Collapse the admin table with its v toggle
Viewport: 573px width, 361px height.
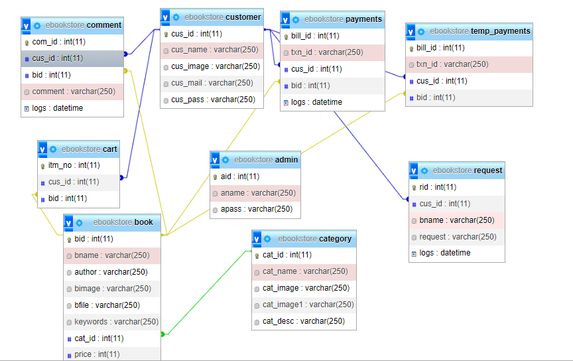pyautogui.click(x=215, y=160)
